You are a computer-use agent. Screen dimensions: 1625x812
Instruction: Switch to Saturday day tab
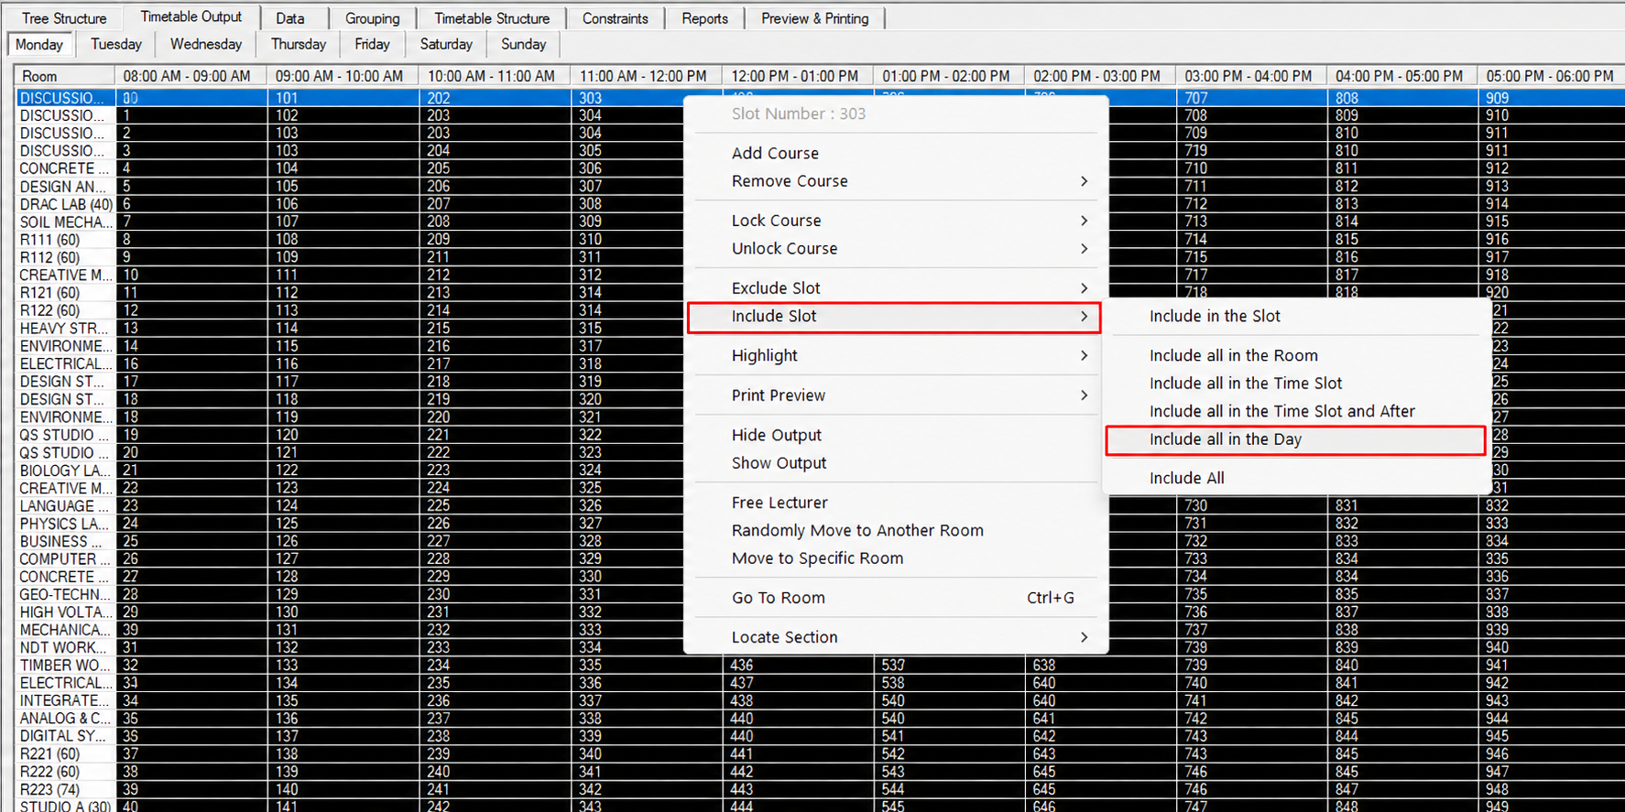(446, 44)
